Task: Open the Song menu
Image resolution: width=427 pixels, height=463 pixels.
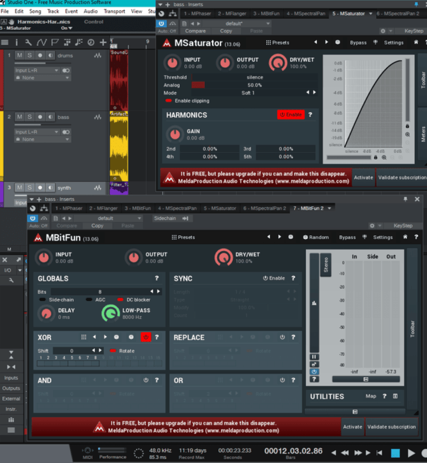Action: point(35,11)
